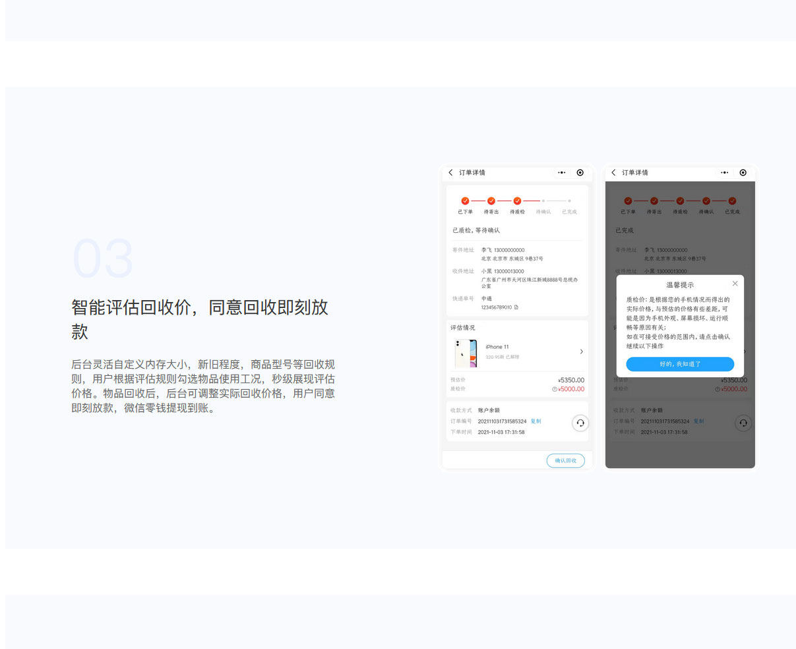The image size is (796, 649).
Task: Click 好的,我知道了 button
Action: coord(680,364)
